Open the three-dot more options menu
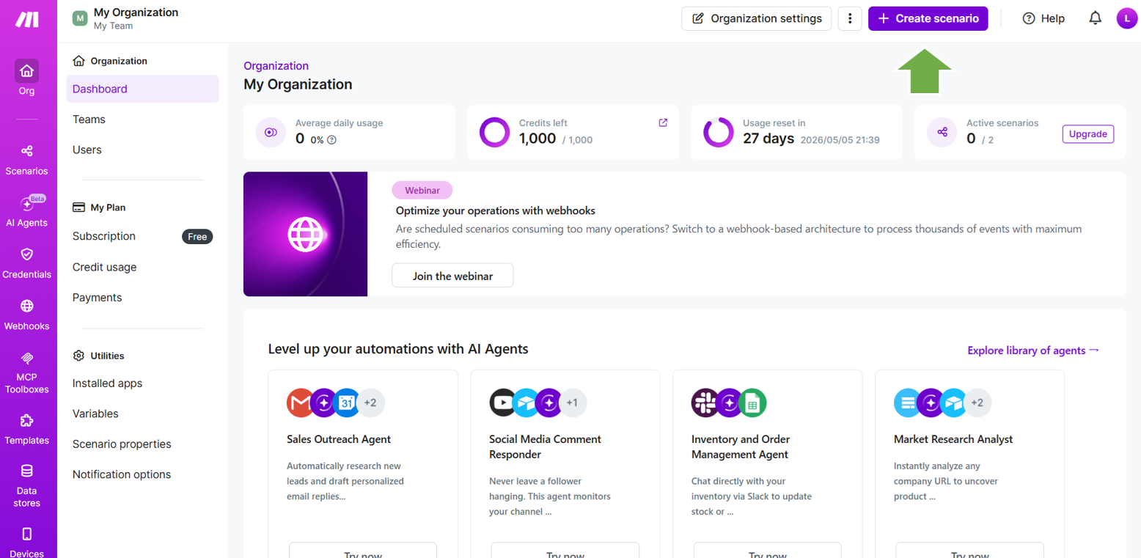The width and height of the screenshot is (1141, 558). click(x=850, y=18)
